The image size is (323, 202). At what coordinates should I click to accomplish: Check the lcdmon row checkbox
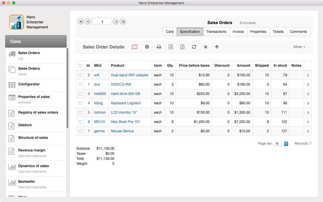click(80, 113)
